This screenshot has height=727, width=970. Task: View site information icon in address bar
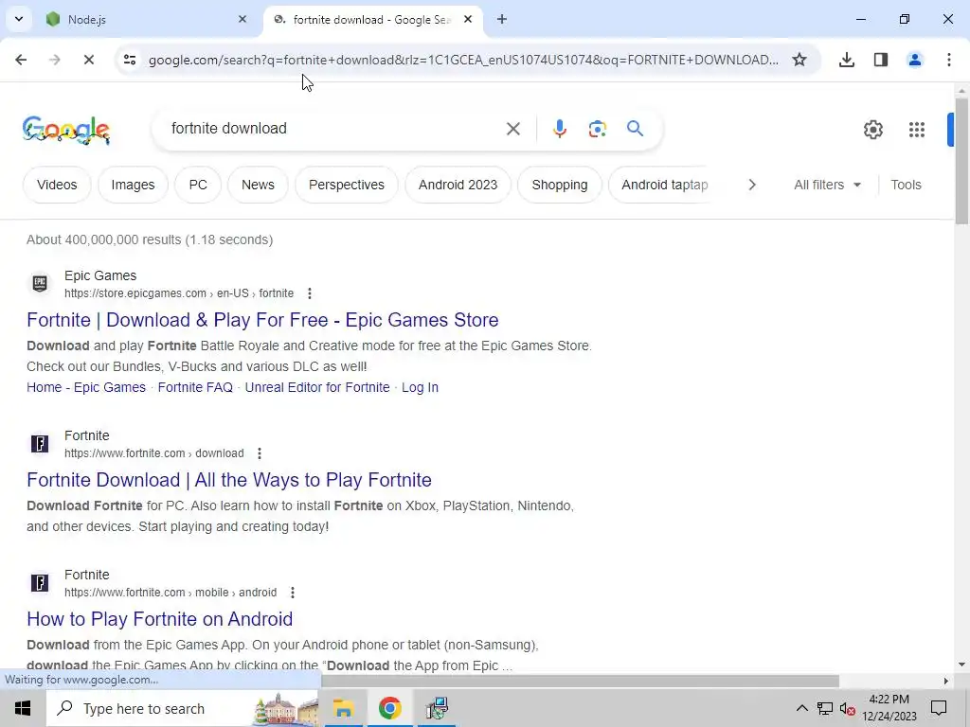click(130, 60)
